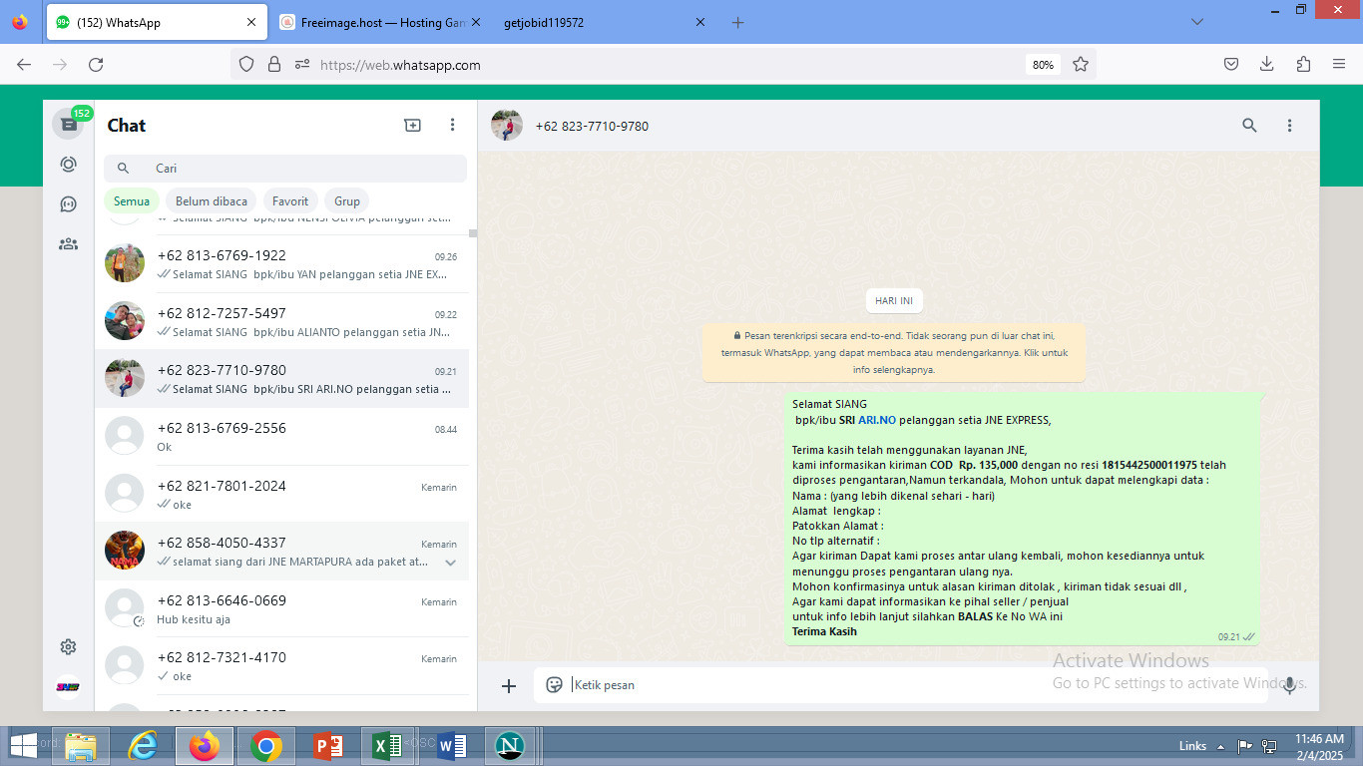Click the Ketik pesan message field

coord(900,685)
